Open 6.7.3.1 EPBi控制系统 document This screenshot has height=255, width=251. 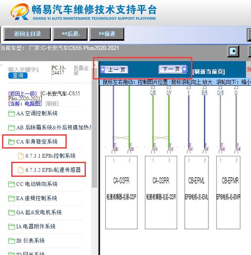pos(50,156)
